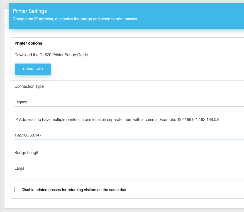Click the example addresses 192.168.0.1,192.168.0.9
The image size is (244, 212).
pyautogui.click(x=198, y=120)
